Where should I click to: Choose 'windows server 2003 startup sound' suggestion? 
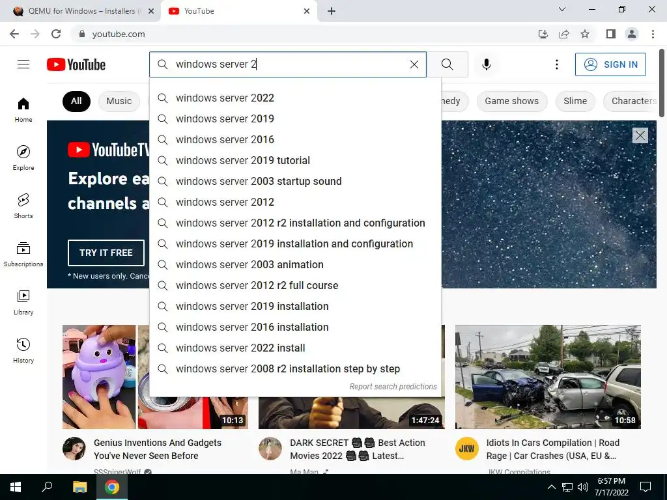[295, 181]
